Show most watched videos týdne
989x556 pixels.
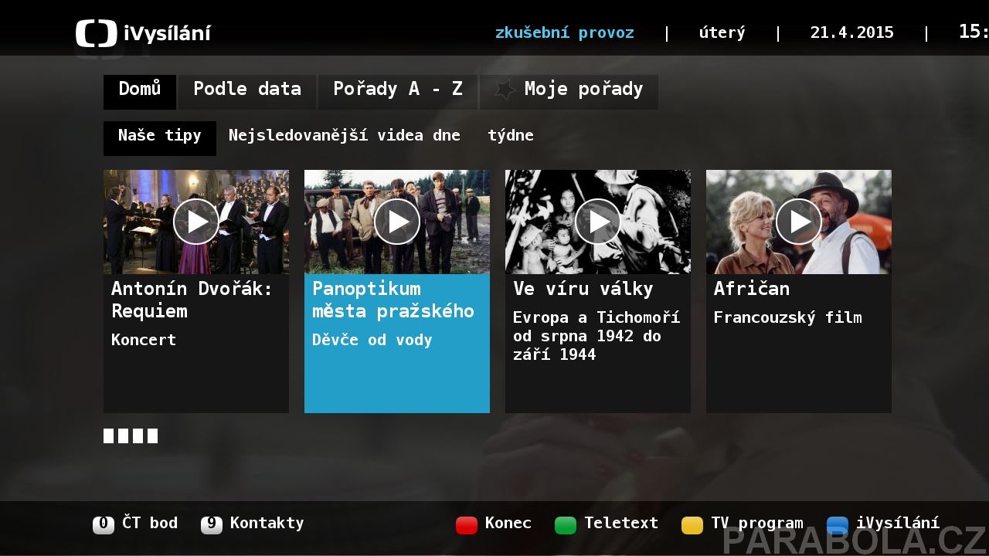point(511,136)
